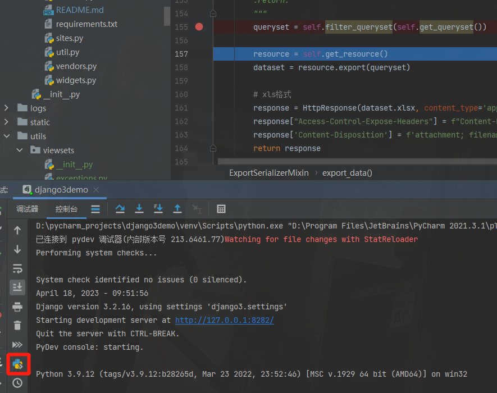The width and height of the screenshot is (497, 393).
Task: Click the Step Out debug icon
Action: (x=177, y=209)
